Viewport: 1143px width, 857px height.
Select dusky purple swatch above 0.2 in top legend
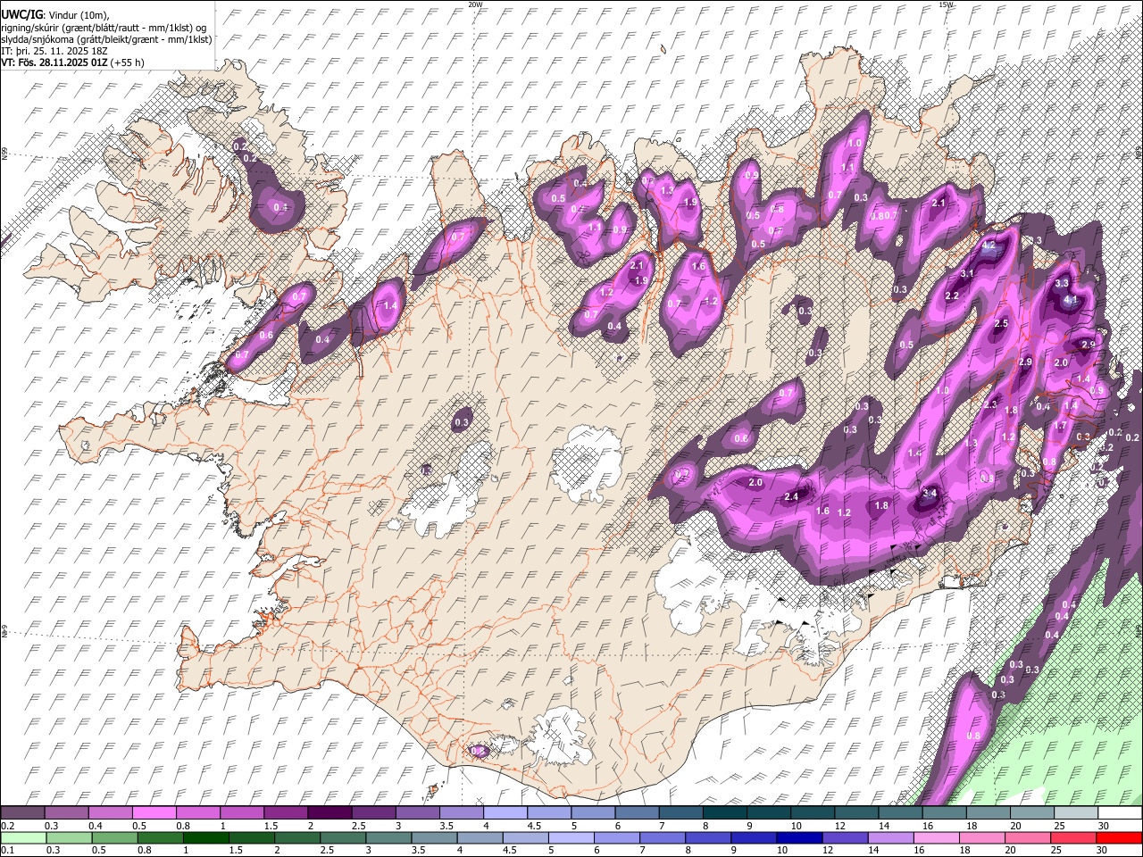tap(22, 813)
